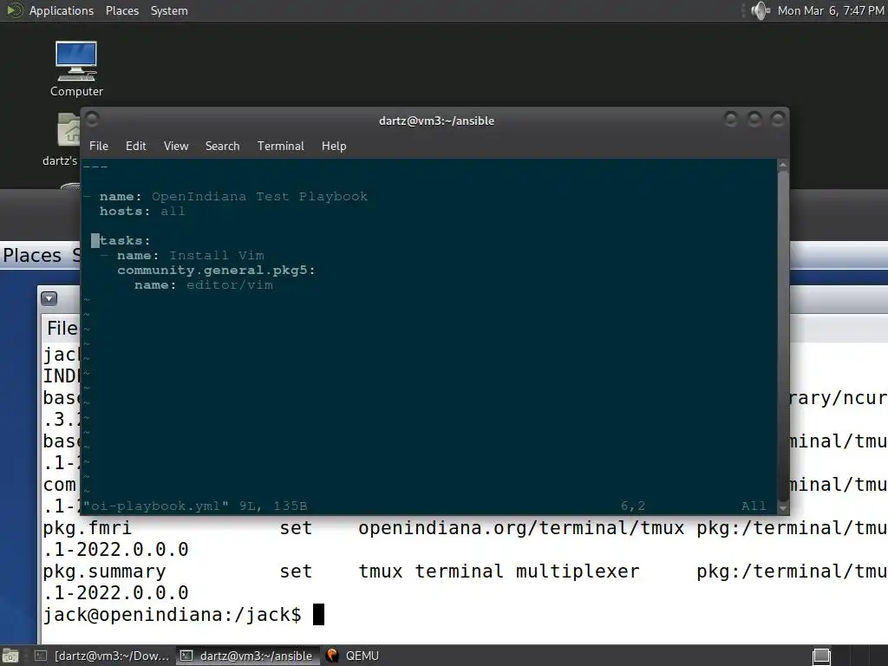The image size is (888, 666).
Task: Open the terminal View menu
Action: point(175,146)
